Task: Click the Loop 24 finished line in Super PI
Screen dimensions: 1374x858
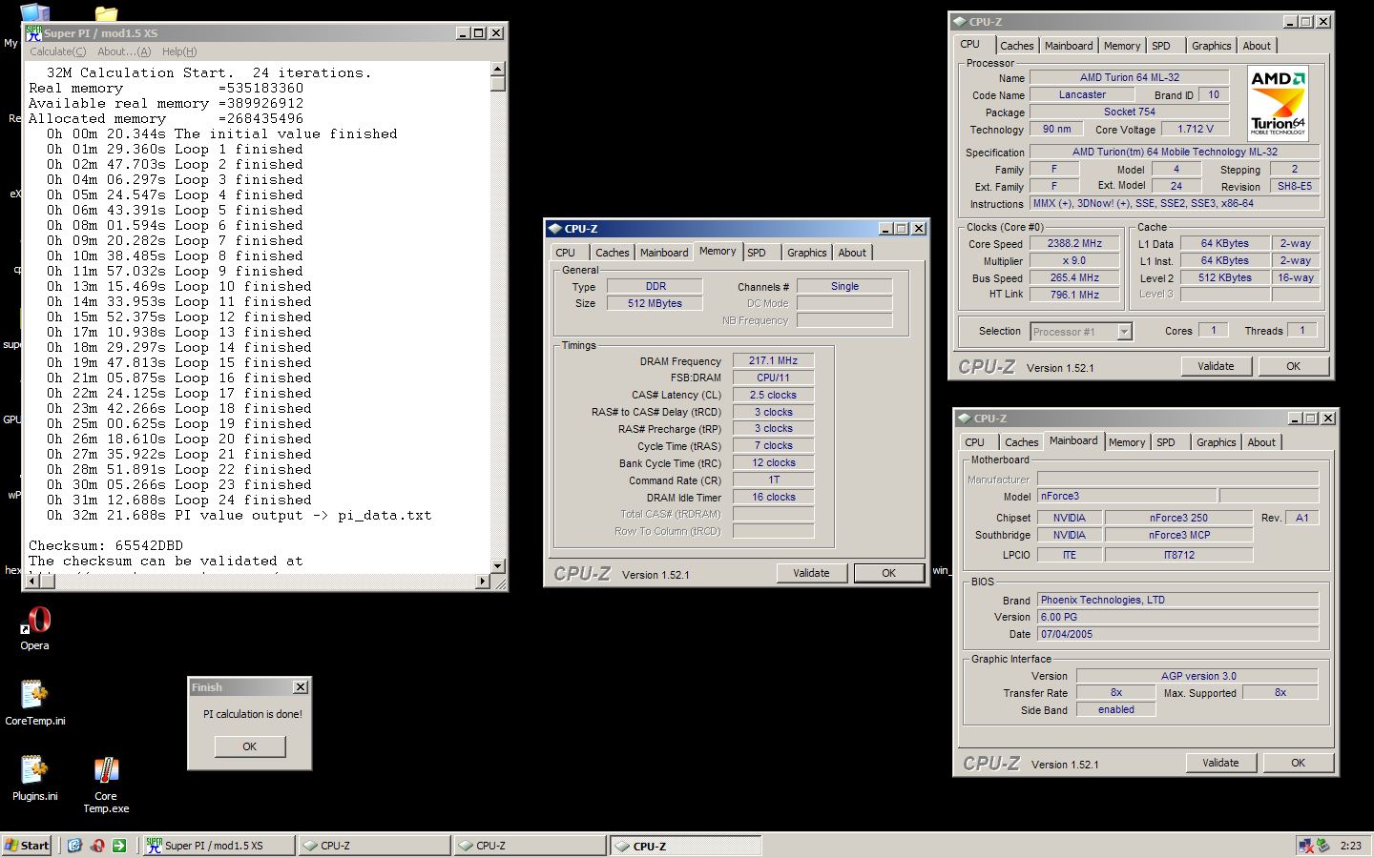Action: pyautogui.click(x=179, y=500)
